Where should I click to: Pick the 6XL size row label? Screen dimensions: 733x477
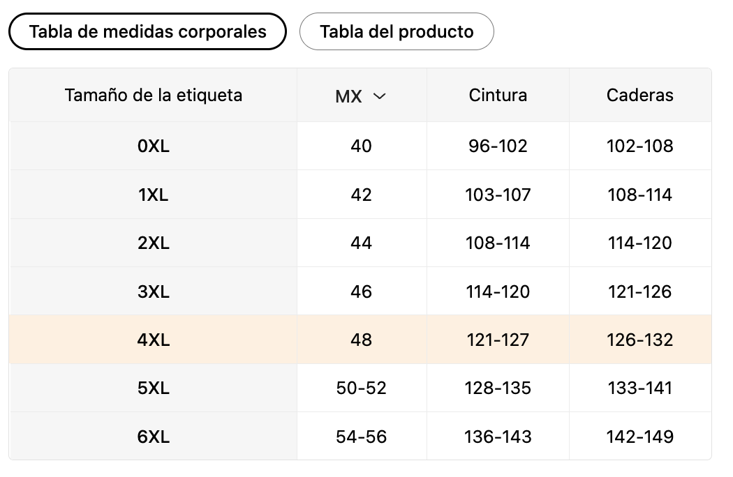[x=154, y=437]
